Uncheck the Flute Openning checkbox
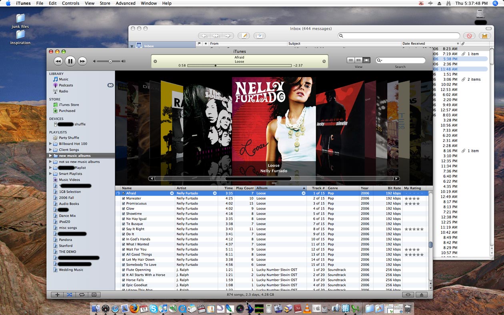The image size is (504, 315). (123, 270)
